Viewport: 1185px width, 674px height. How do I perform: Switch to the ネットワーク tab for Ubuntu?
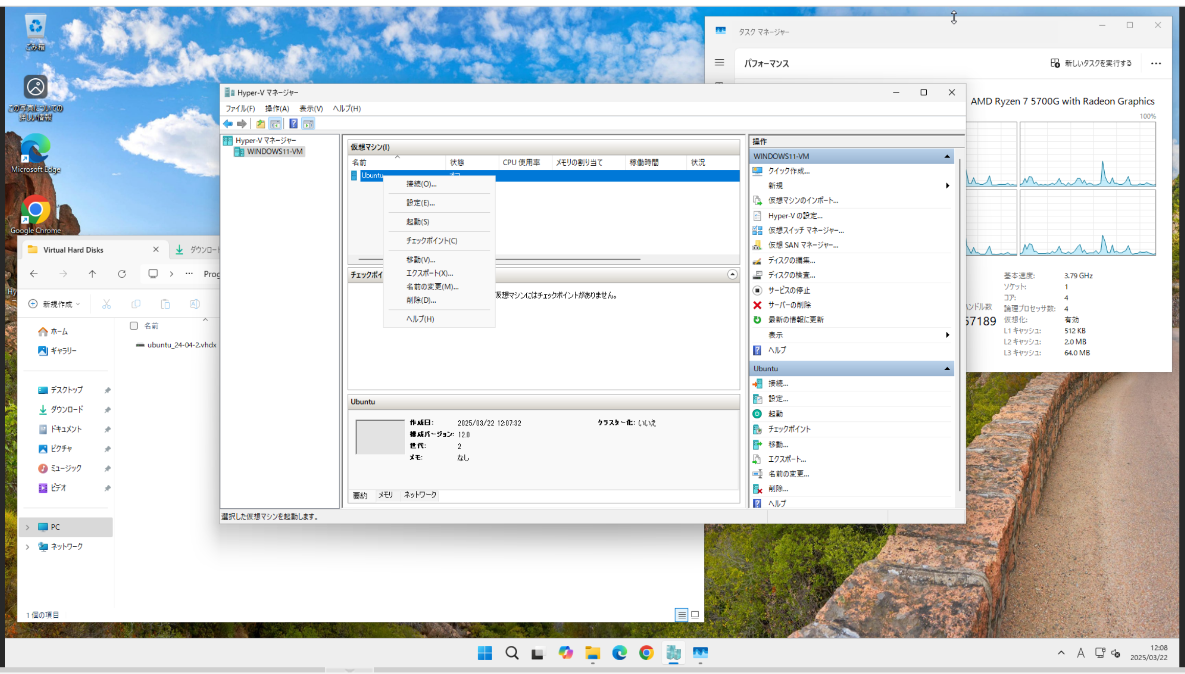pyautogui.click(x=420, y=495)
